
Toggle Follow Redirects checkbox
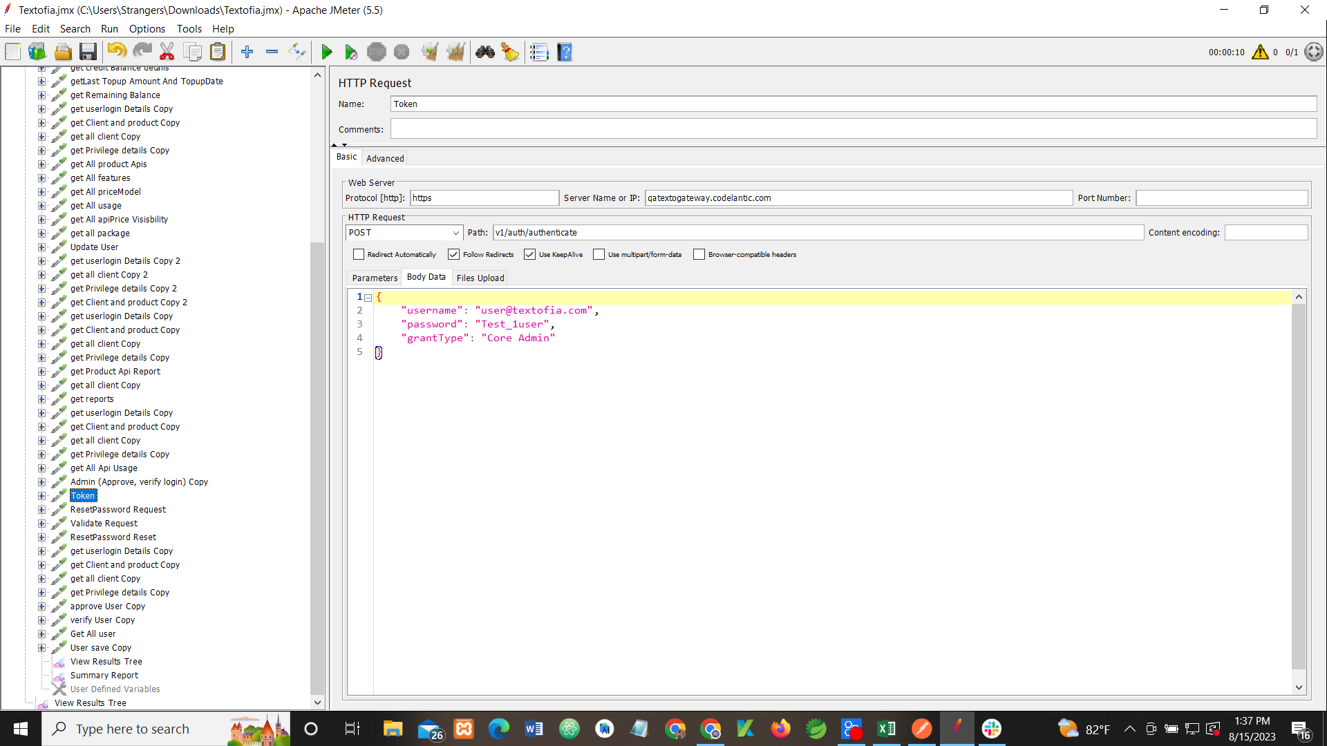click(x=454, y=254)
